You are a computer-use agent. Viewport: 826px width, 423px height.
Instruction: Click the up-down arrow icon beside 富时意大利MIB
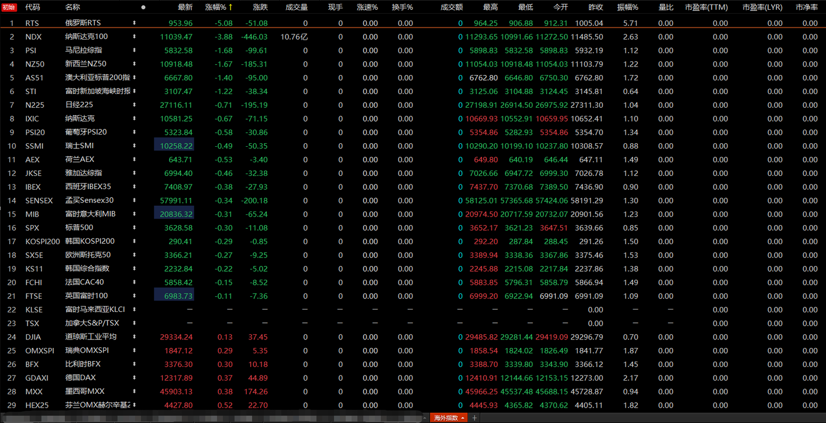tap(134, 214)
